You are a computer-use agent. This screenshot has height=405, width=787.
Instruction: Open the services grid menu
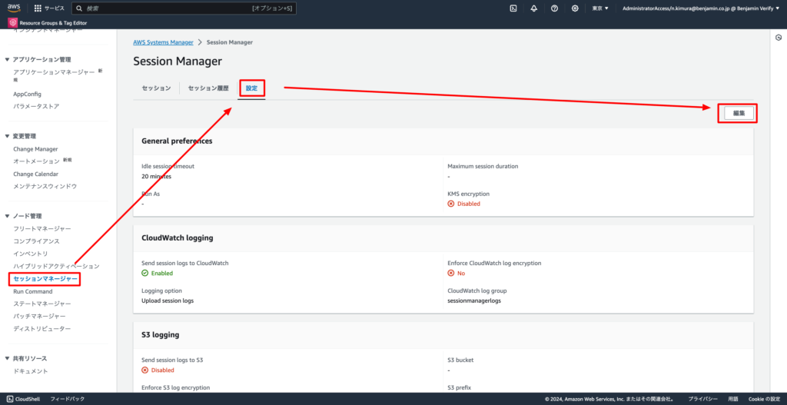point(38,8)
